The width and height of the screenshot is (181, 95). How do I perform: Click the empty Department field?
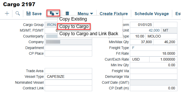tap(68, 48)
